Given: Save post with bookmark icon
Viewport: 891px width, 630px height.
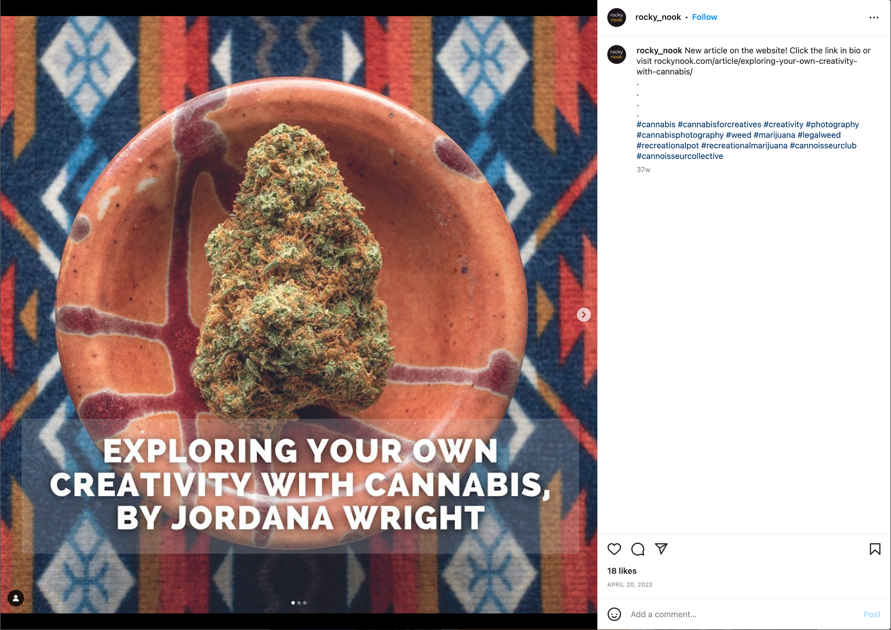Looking at the screenshot, I should (x=875, y=549).
